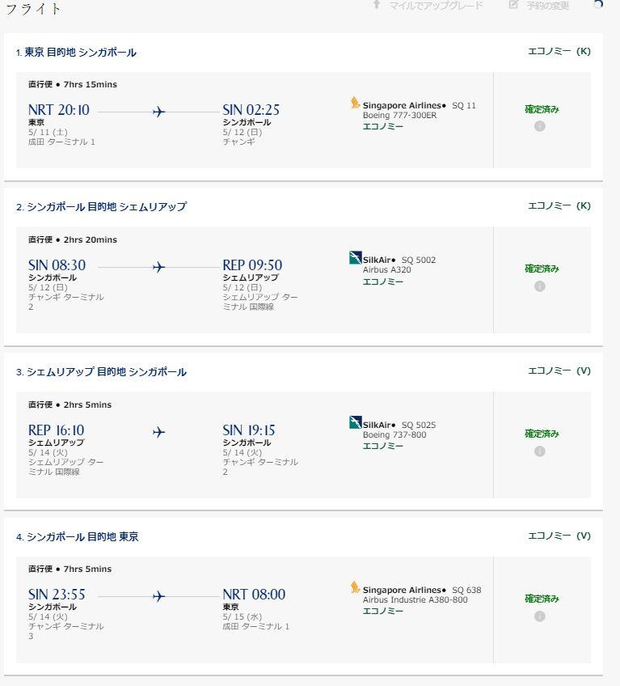
Task: Click the Singapore Airlines logo beside SQ 638
Action: (x=355, y=587)
